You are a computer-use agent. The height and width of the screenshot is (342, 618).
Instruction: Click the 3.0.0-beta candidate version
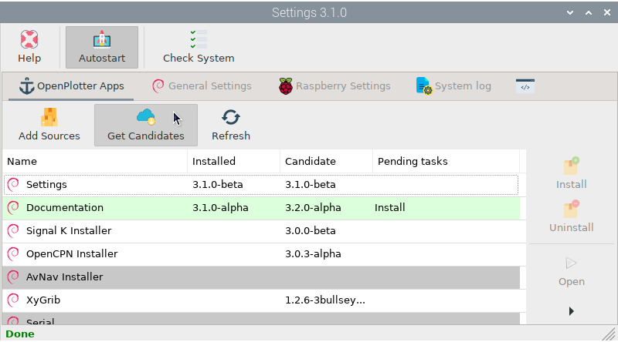click(311, 231)
